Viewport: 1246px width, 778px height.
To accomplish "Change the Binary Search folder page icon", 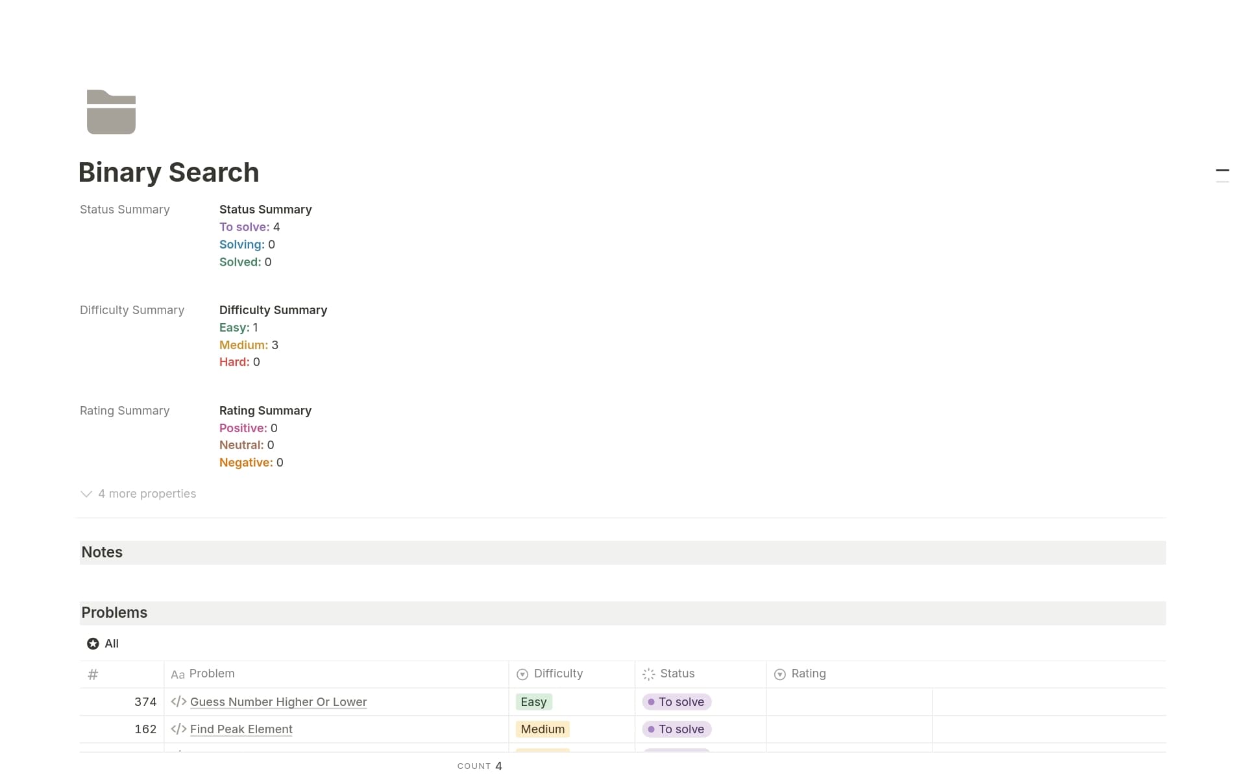I will pos(110,112).
